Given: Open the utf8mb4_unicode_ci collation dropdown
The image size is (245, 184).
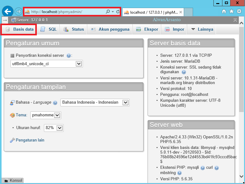Looking at the screenshot, I should coord(47,64).
